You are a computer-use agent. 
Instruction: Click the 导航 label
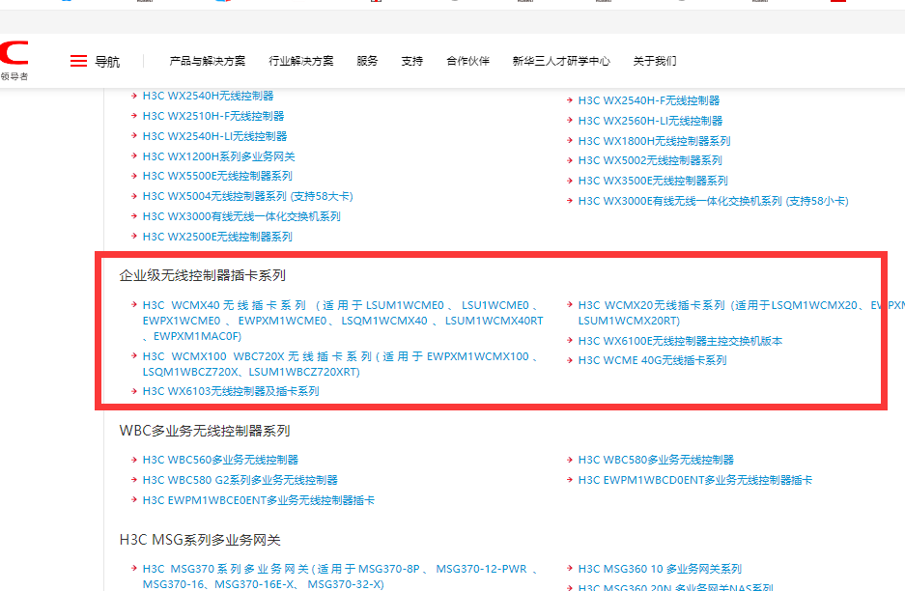pyautogui.click(x=107, y=61)
